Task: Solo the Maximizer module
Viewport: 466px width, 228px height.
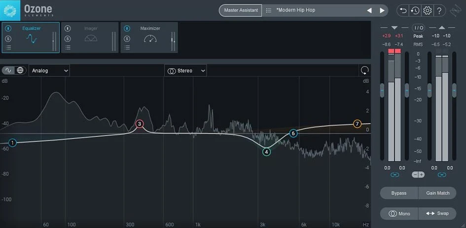Action: point(127,38)
